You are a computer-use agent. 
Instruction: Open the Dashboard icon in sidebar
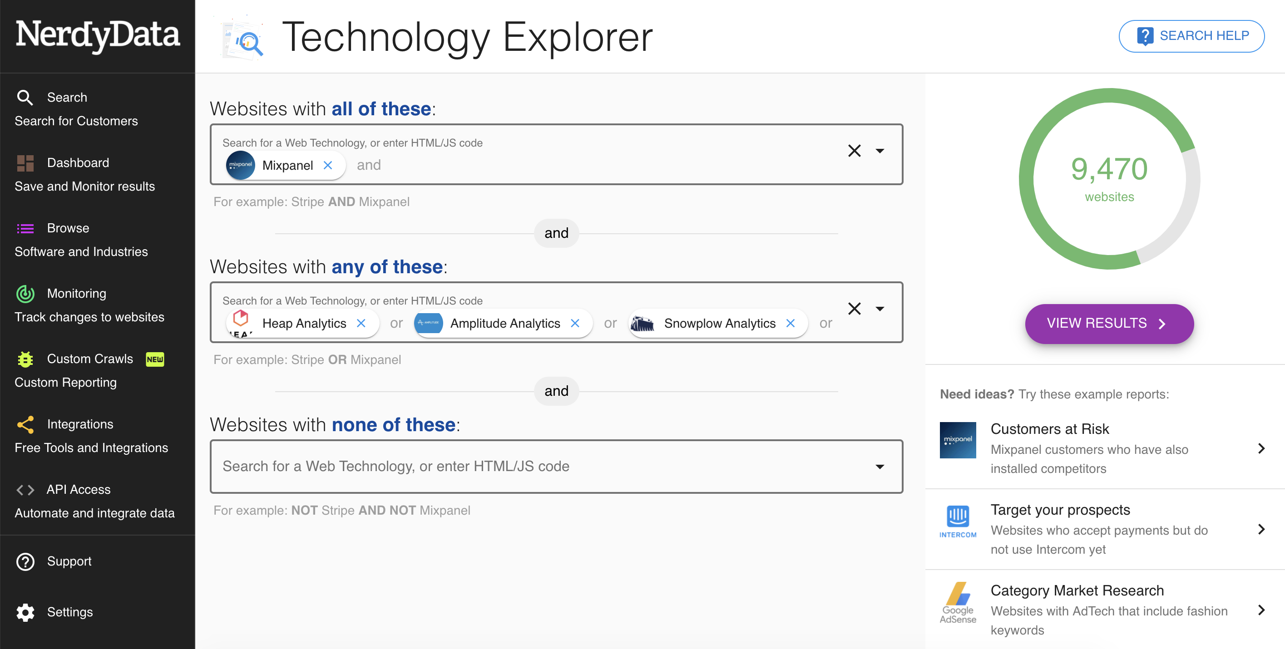pos(25,163)
